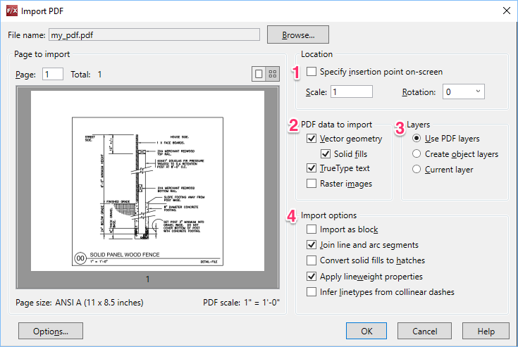Click the Scale input field
This screenshot has width=518, height=347.
tap(352, 92)
